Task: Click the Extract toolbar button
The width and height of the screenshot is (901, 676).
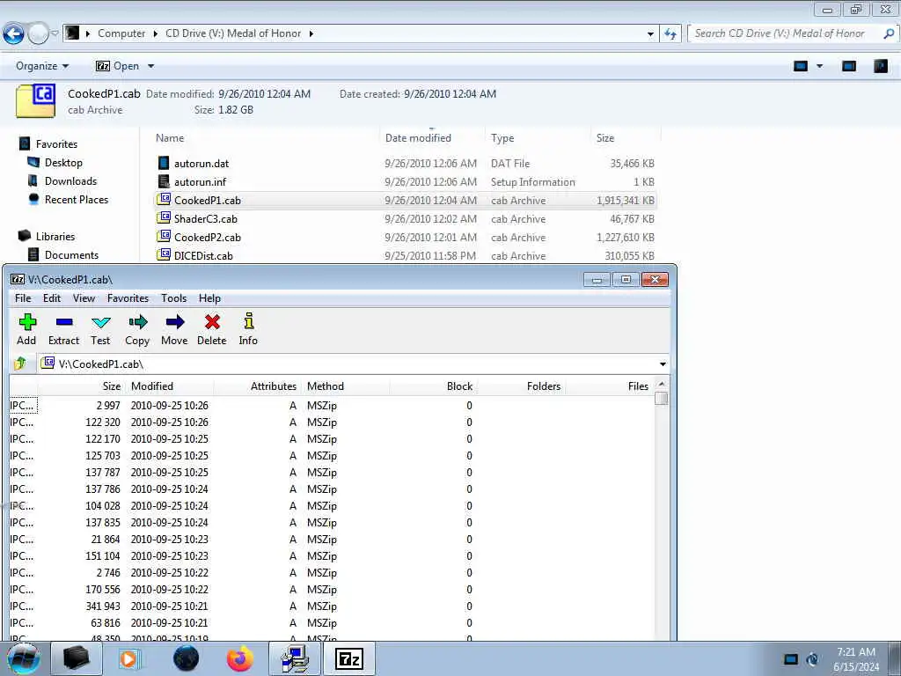Action: (63, 329)
